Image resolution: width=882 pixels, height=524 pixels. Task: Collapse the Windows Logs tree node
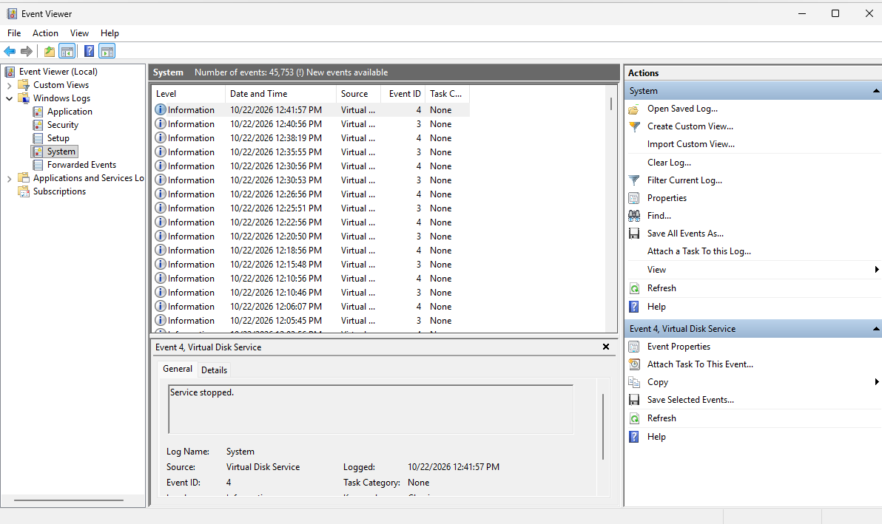tap(9, 98)
